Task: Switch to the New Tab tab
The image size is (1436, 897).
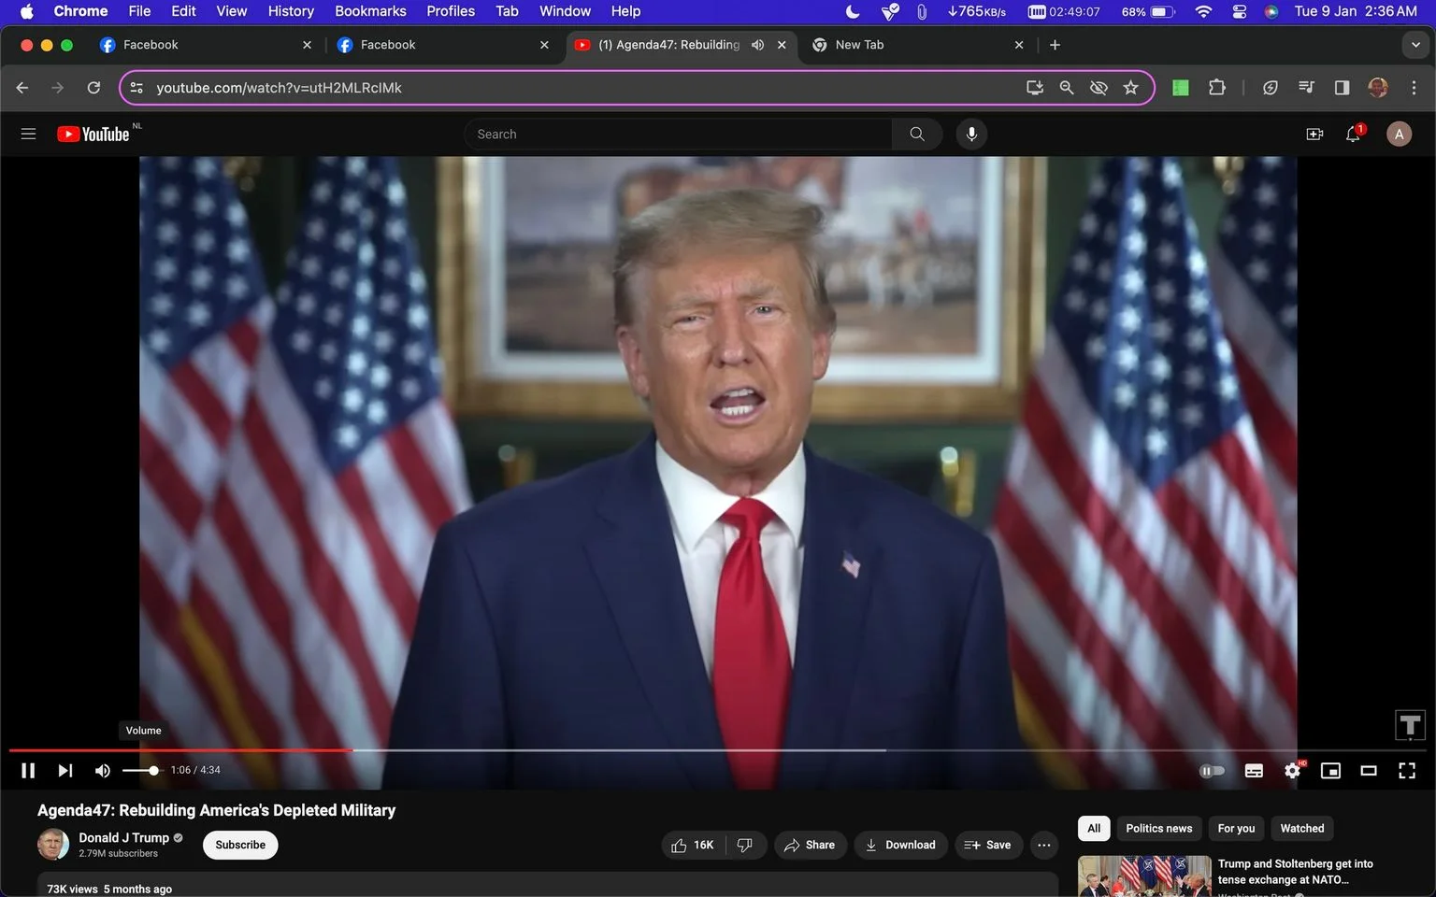Action: coord(916,45)
